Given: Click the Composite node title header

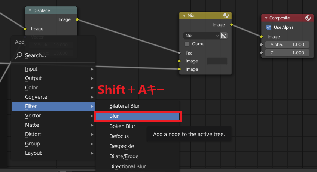Looking at the screenshot, I should [x=287, y=18].
